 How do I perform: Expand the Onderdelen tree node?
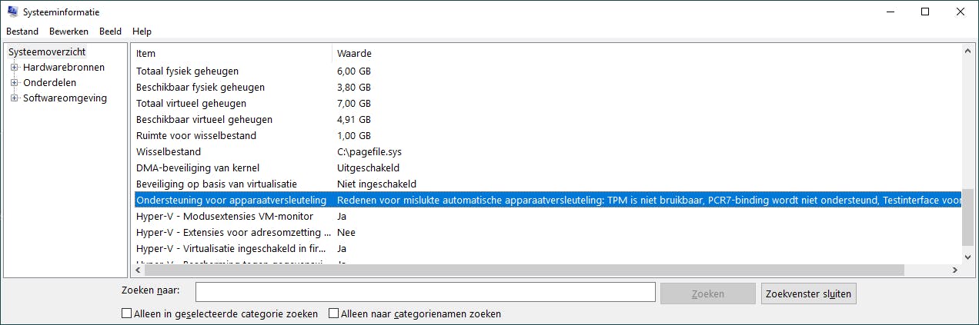pyautogui.click(x=14, y=83)
